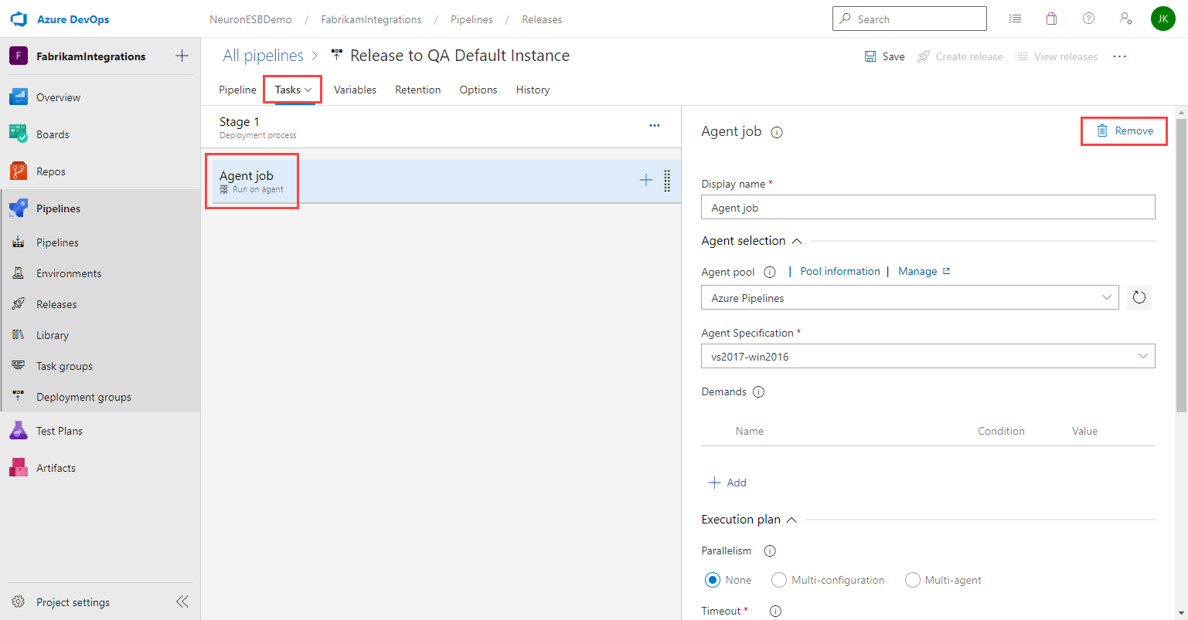Open FabrikamIntegrations project name in sidebar
The height and width of the screenshot is (620, 1188).
click(90, 56)
